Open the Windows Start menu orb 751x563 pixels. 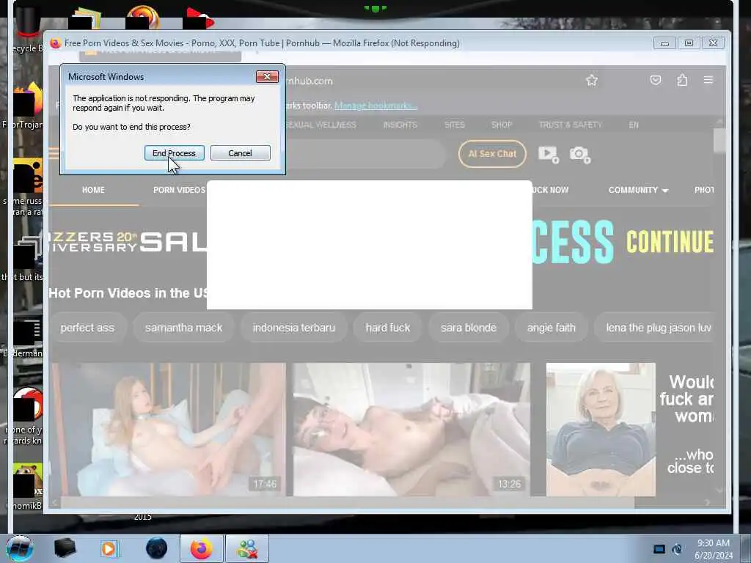click(x=20, y=548)
